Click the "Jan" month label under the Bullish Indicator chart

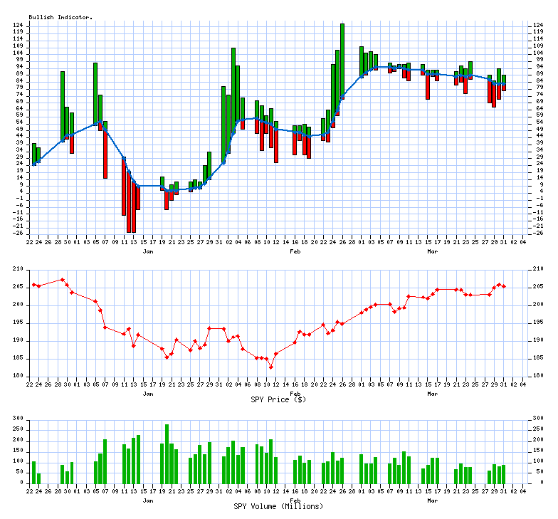147,251
